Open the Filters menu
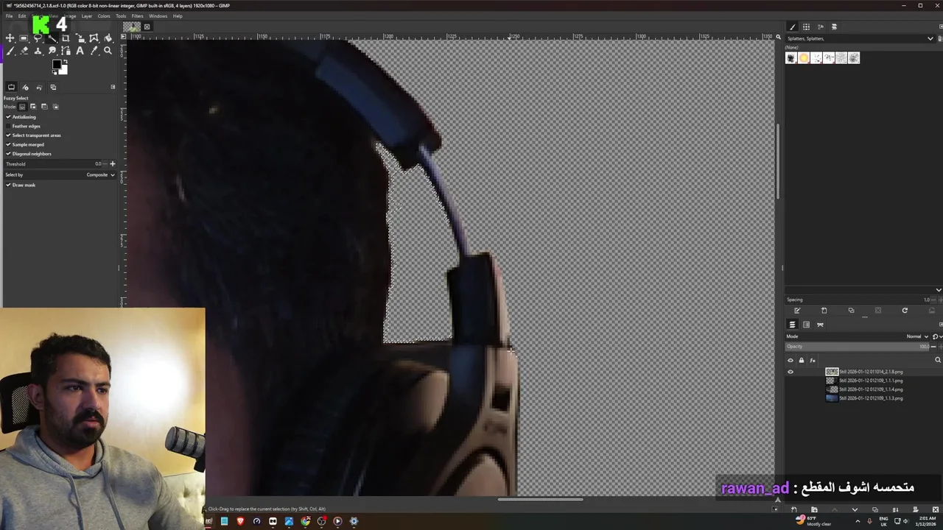Screen dimensions: 943x530 coord(137,16)
